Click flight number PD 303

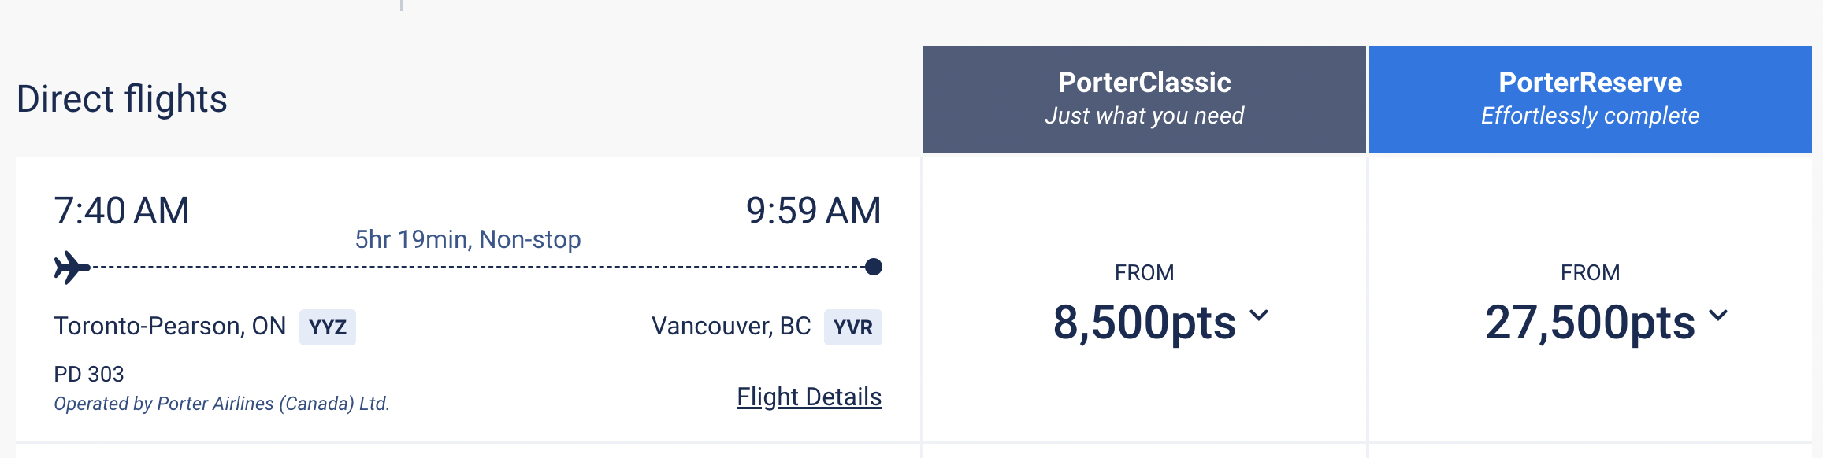click(x=89, y=374)
